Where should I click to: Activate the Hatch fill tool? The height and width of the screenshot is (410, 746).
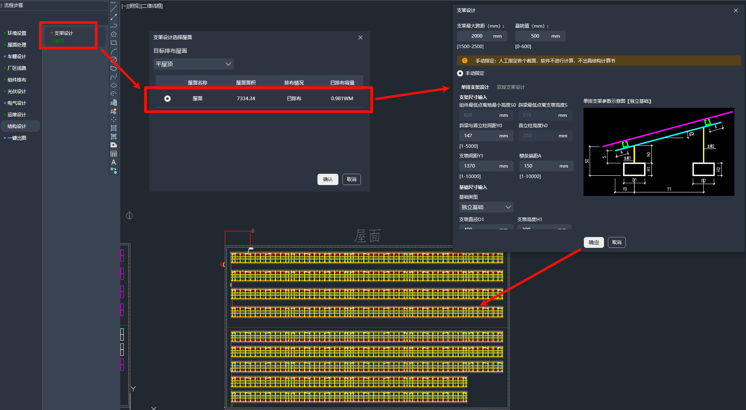click(114, 128)
